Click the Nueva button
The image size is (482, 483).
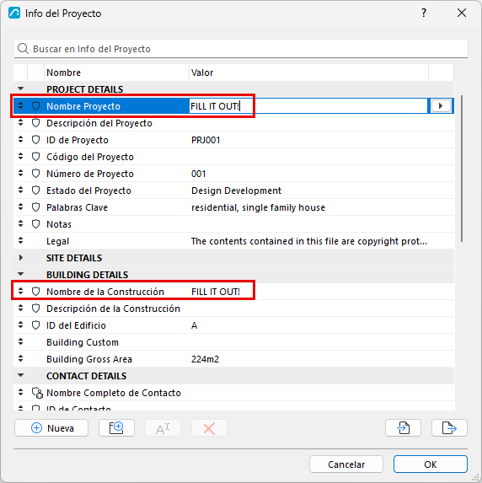pyautogui.click(x=51, y=428)
